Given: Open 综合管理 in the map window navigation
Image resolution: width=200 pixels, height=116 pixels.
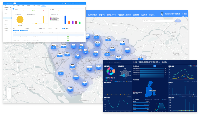Looking at the screenshot, I should click(144, 15).
